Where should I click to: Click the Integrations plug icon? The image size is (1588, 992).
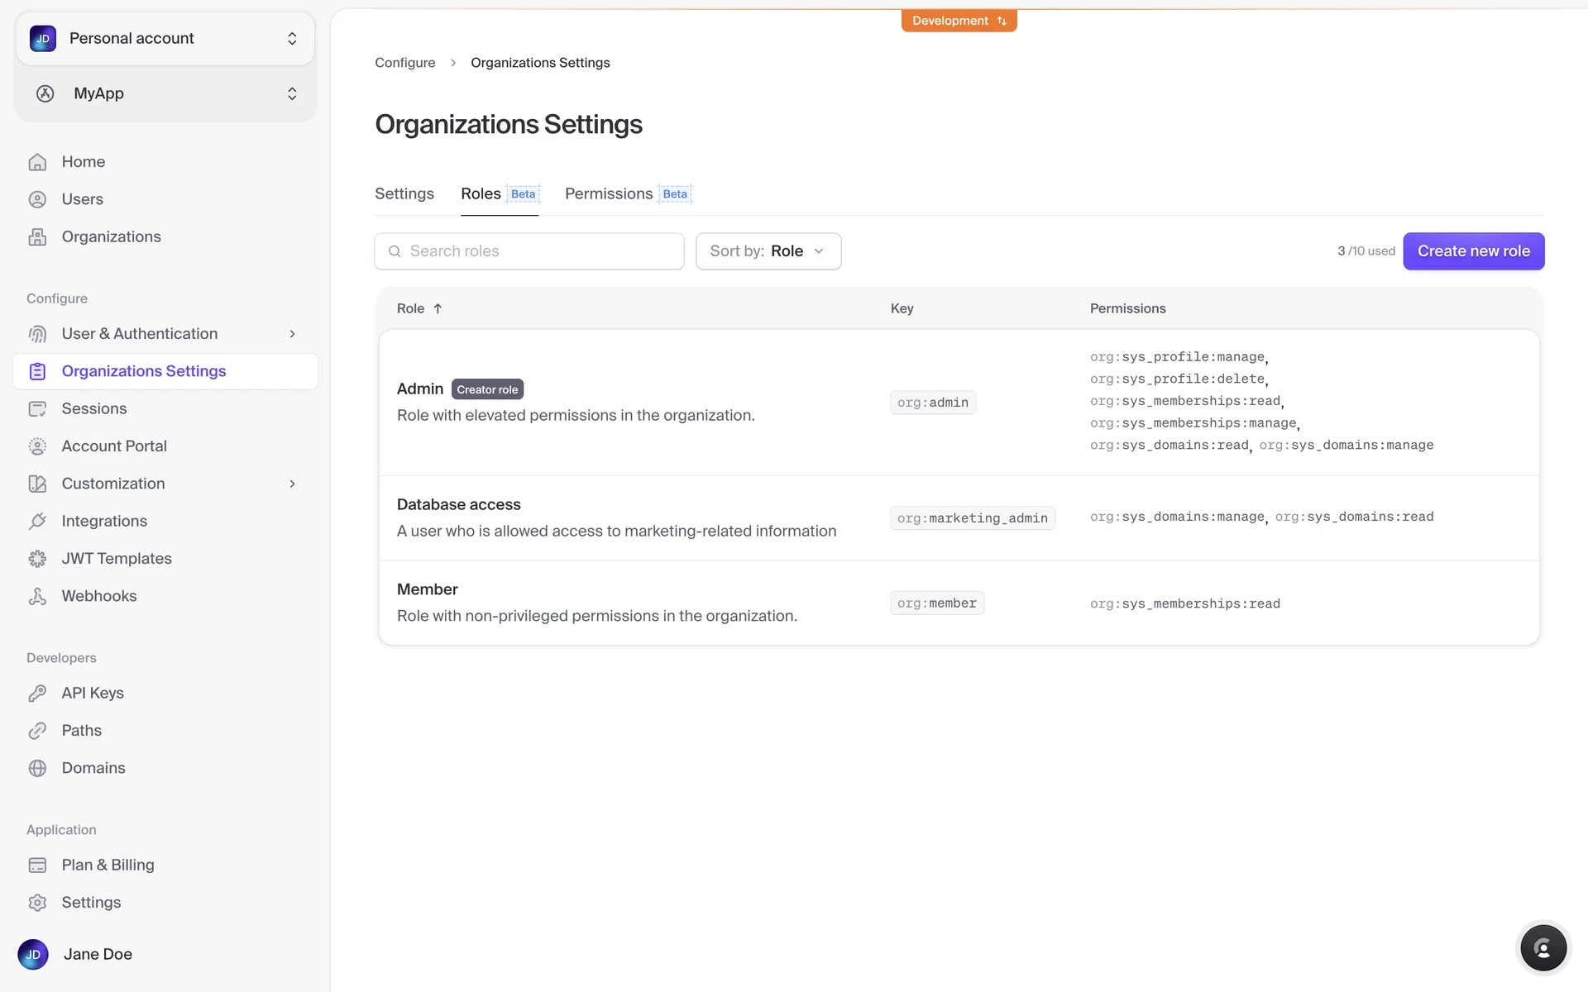pos(37,522)
